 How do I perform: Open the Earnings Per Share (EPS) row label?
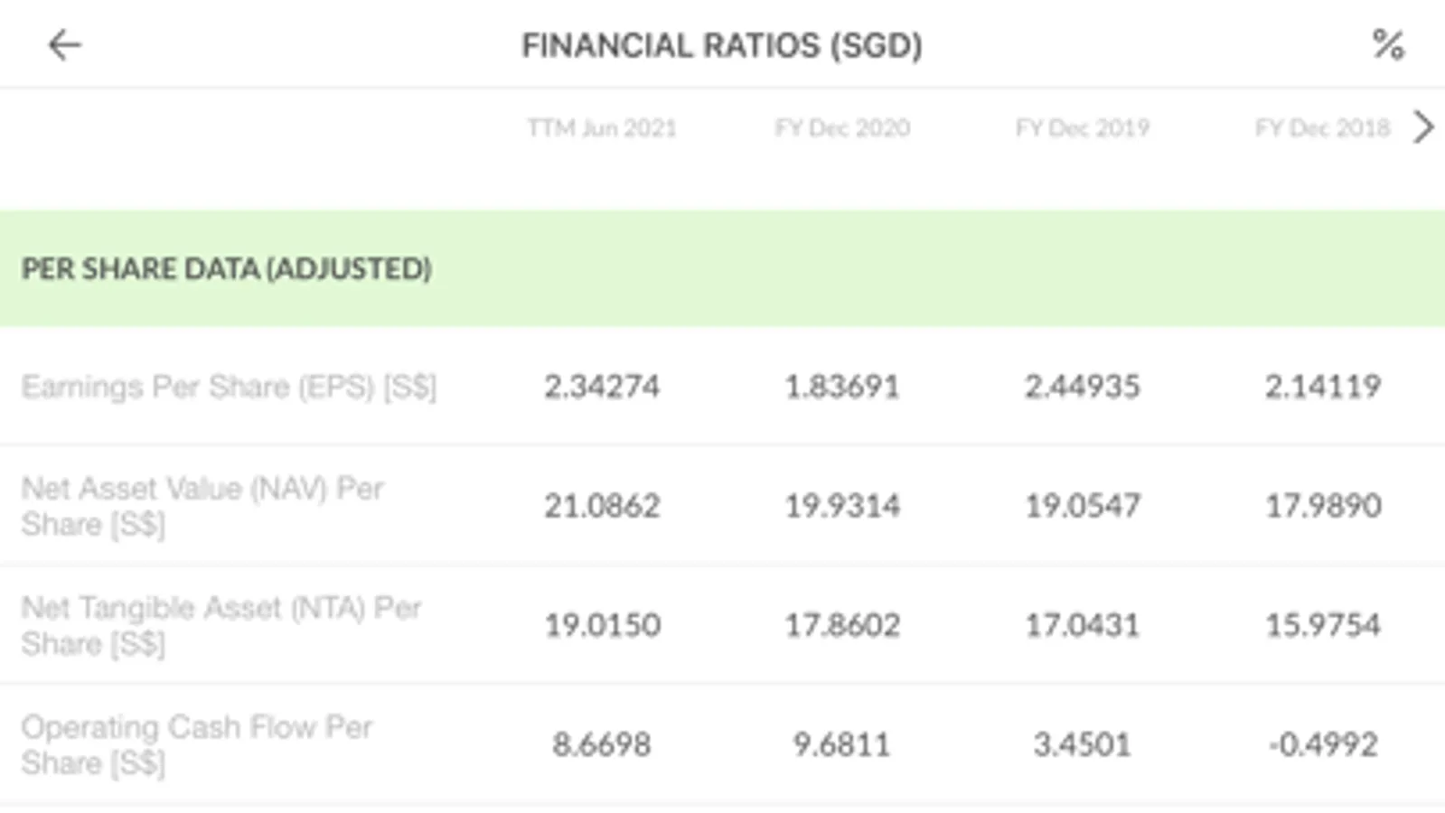(x=229, y=387)
